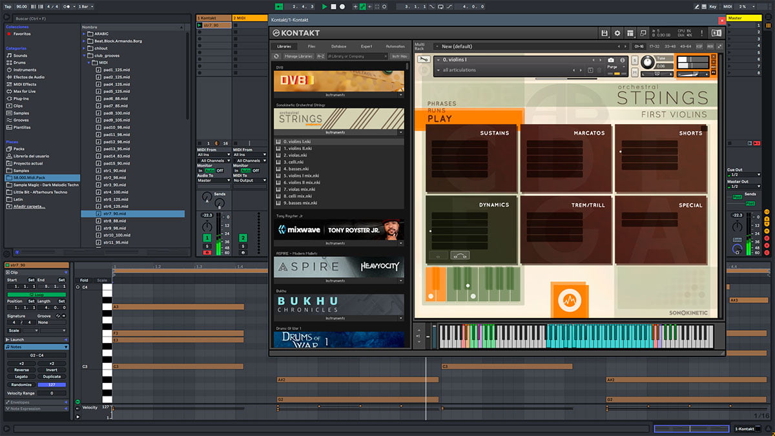775x436 pixels.
Task: Click the Reverse notes button
Action: tap(21, 370)
